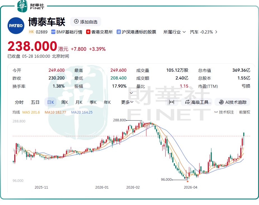Click the BMP基础行情 badge icon
This screenshot has height=205, width=259.
click(53, 32)
